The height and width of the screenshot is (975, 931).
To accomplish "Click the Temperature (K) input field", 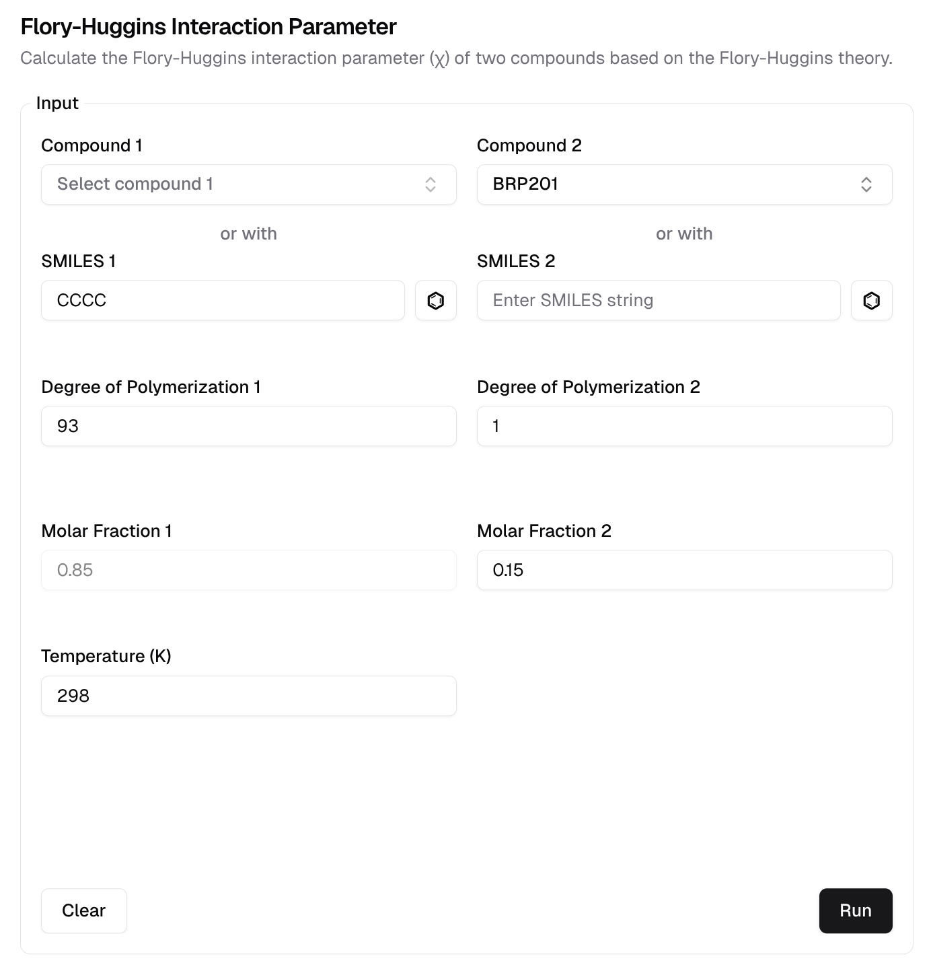I will pos(248,696).
